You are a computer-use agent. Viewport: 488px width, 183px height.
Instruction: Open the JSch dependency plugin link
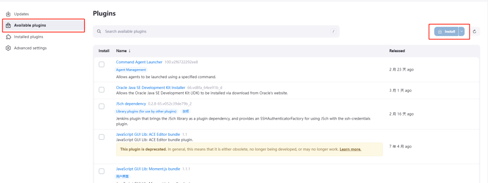[131, 104]
